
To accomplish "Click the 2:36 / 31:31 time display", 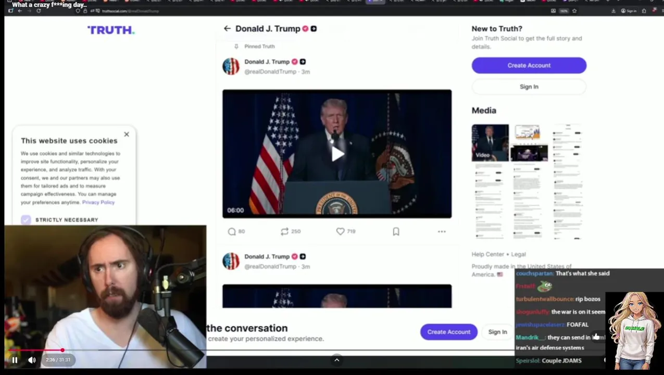I will (58, 360).
